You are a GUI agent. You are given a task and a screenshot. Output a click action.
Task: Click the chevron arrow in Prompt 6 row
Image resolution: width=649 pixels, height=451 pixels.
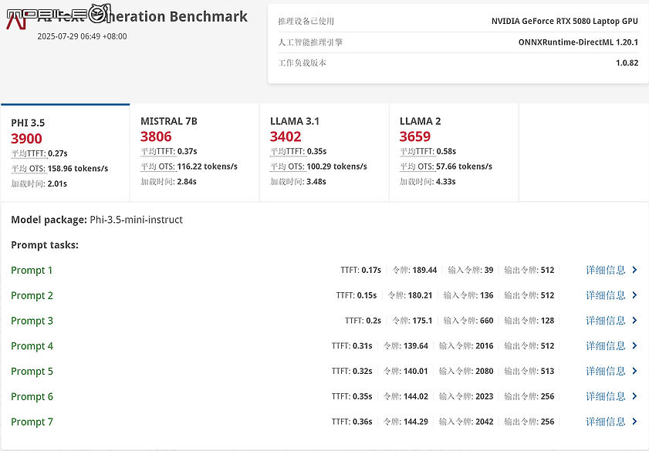[634, 396]
